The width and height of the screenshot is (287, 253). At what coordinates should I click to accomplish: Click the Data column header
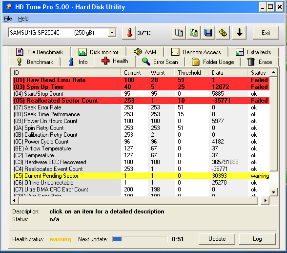[228, 73]
